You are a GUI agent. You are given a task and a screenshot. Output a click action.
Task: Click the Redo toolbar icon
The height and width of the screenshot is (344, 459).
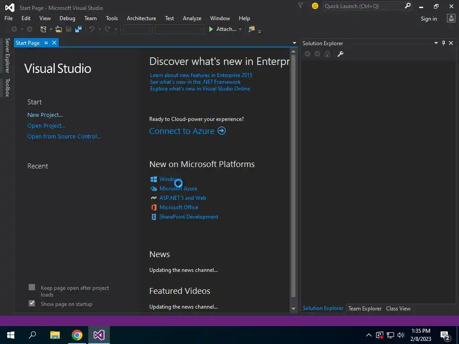click(108, 29)
